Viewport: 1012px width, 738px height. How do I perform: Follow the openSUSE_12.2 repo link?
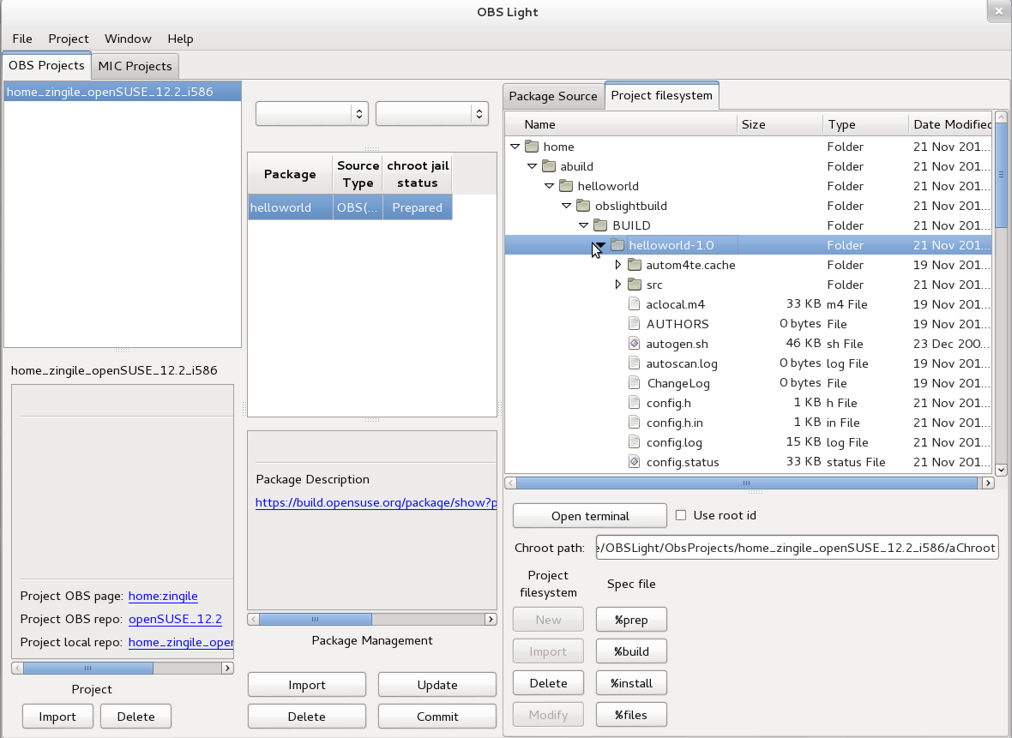click(175, 619)
